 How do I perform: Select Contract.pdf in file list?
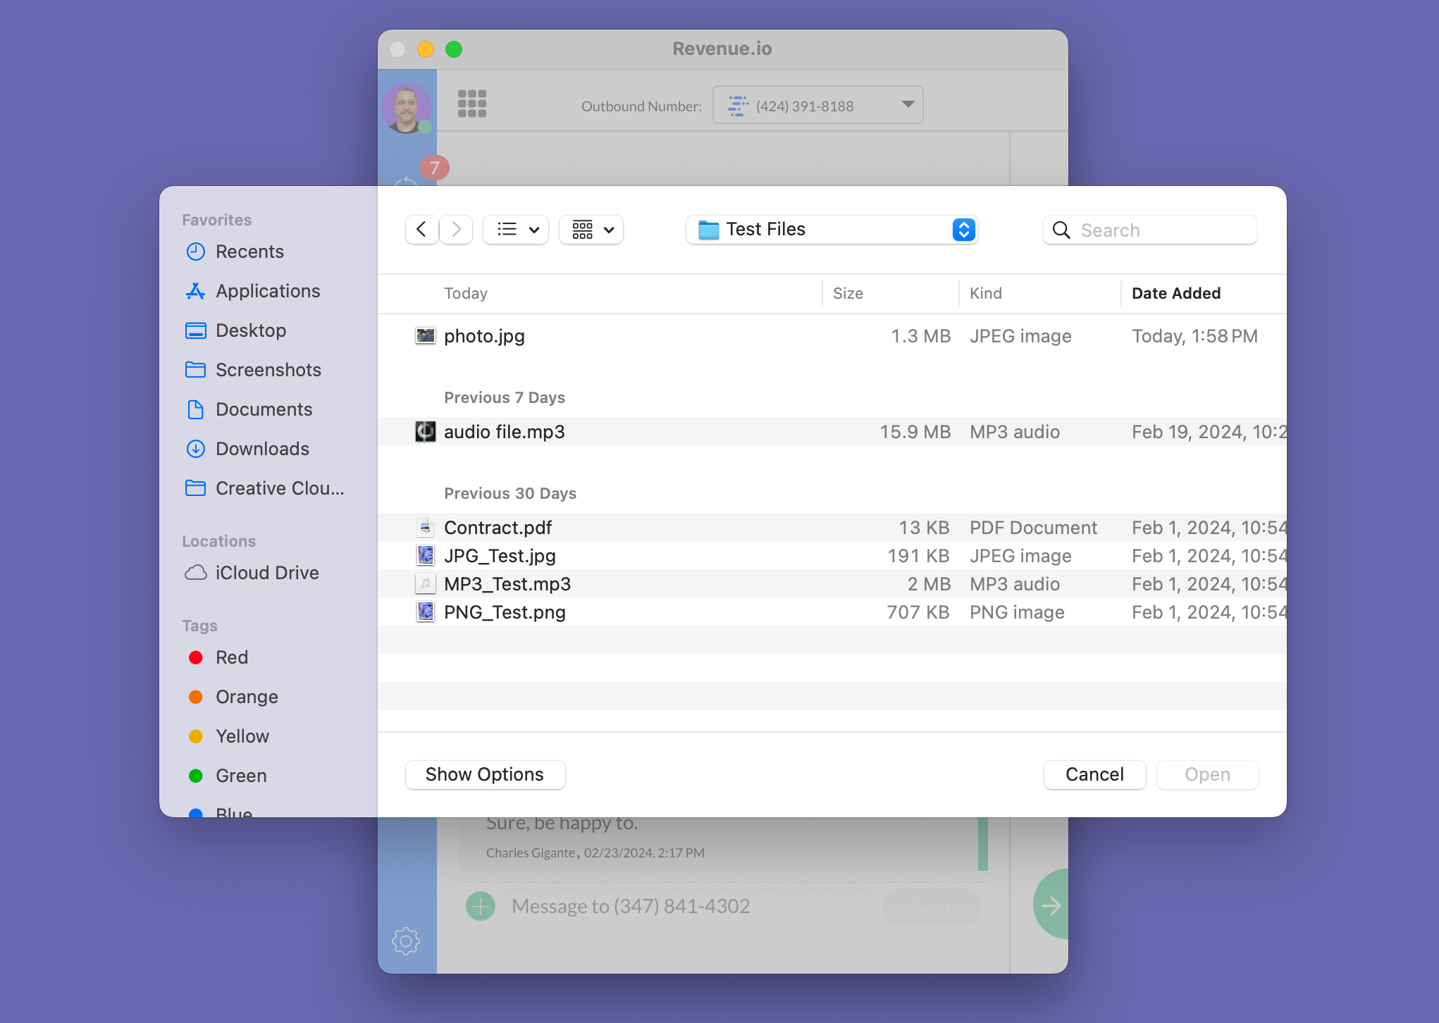tap(498, 528)
